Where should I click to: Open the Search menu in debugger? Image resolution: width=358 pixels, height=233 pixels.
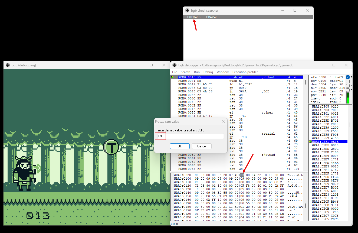185,72
